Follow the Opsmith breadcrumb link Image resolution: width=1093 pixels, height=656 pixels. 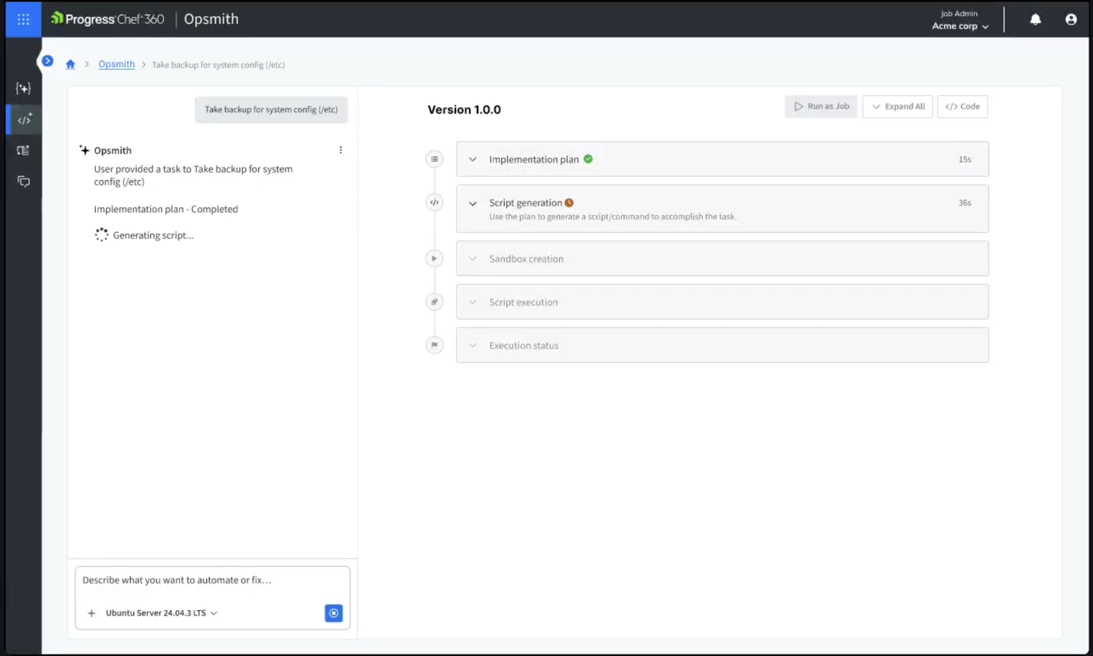pos(116,65)
